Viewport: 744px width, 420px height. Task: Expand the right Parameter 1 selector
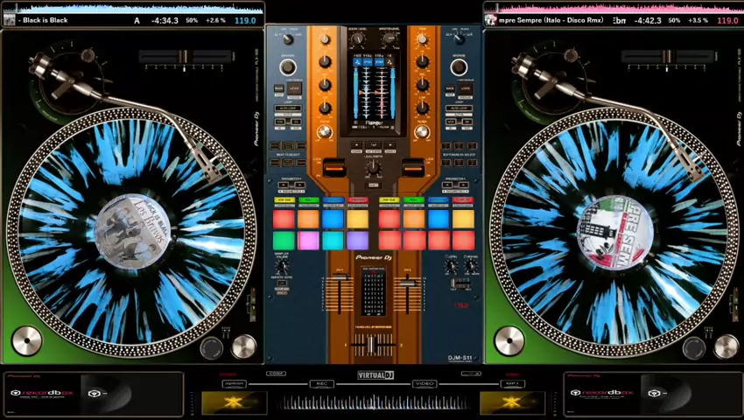point(455,184)
